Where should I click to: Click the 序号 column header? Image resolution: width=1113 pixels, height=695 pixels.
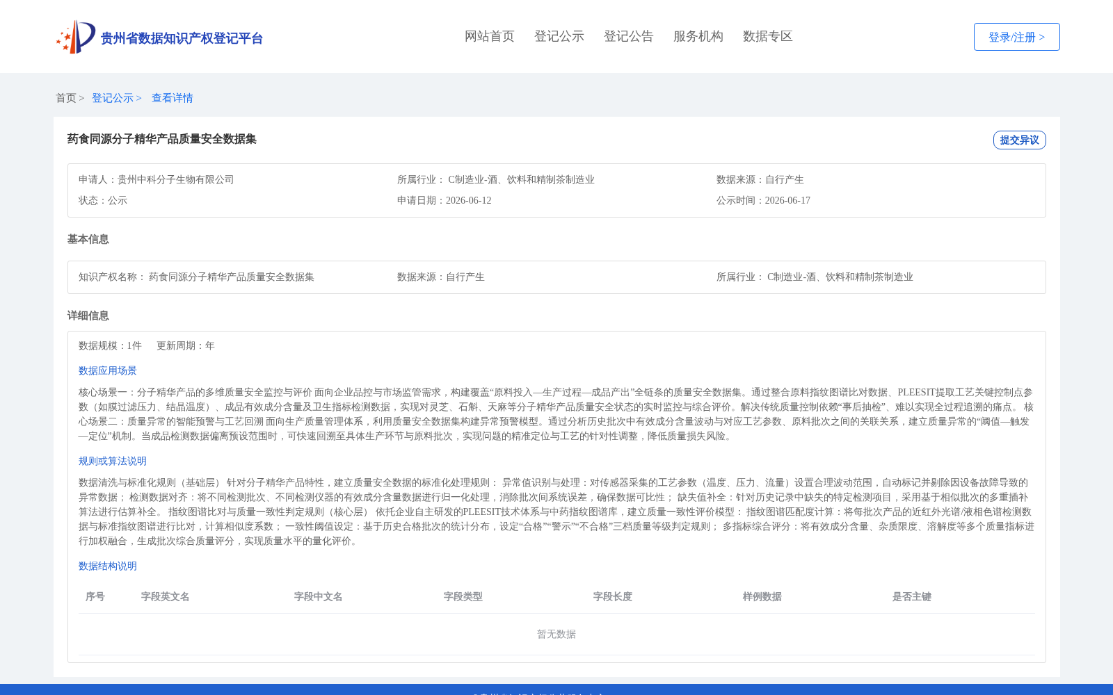pyautogui.click(x=95, y=596)
